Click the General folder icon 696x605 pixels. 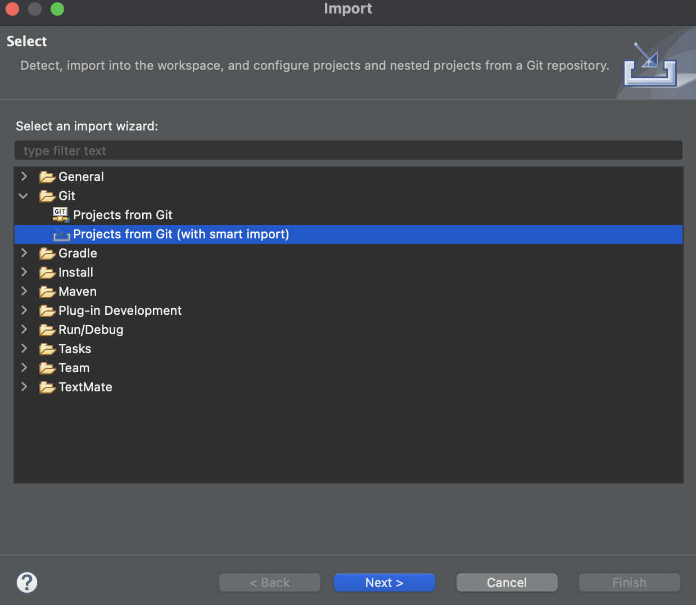pos(47,177)
